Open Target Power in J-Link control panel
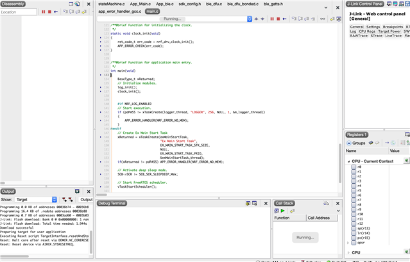410x262 pixels. [x=389, y=31]
